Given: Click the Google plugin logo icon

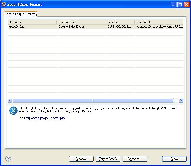Looking at the screenshot, I should click(13, 111).
